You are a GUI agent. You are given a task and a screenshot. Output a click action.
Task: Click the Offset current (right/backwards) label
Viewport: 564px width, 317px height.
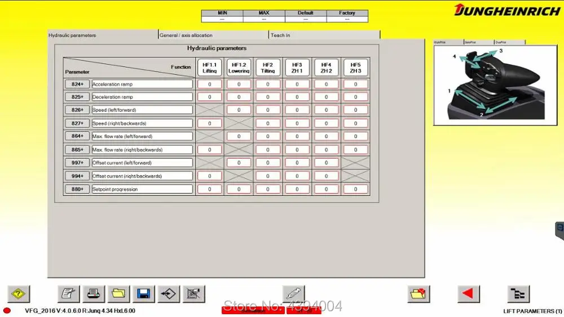(x=143, y=176)
